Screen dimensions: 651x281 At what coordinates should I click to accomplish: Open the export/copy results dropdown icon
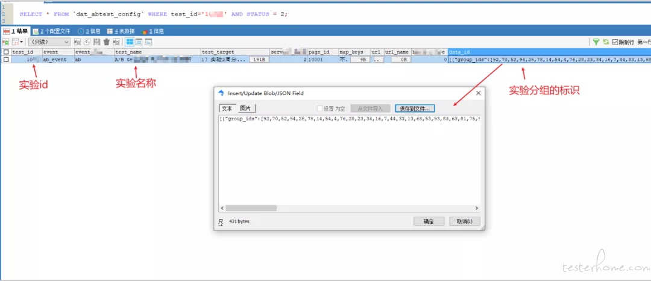pyautogui.click(x=17, y=42)
